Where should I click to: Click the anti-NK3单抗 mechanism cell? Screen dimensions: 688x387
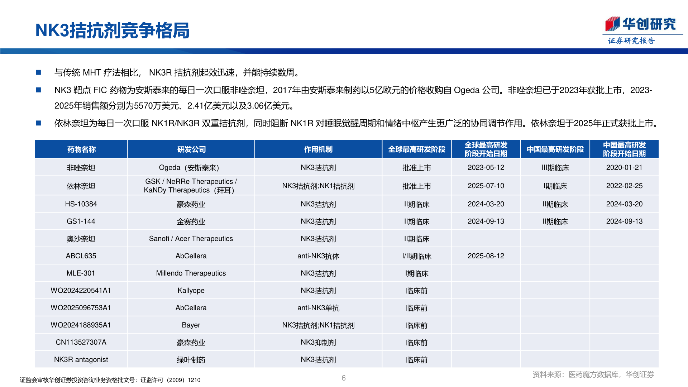(318, 308)
